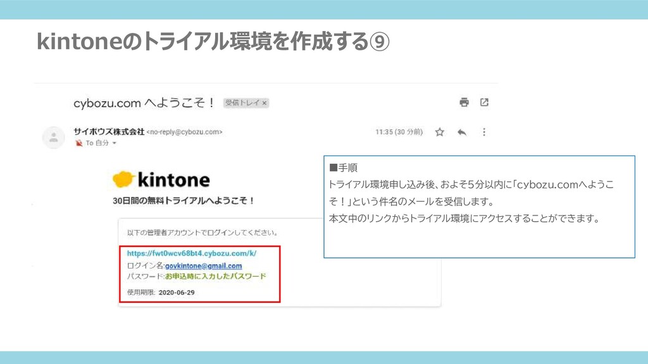The image size is (648, 364).
Task: Expand the To 自分 recipient details arrow
Action: pyautogui.click(x=115, y=143)
